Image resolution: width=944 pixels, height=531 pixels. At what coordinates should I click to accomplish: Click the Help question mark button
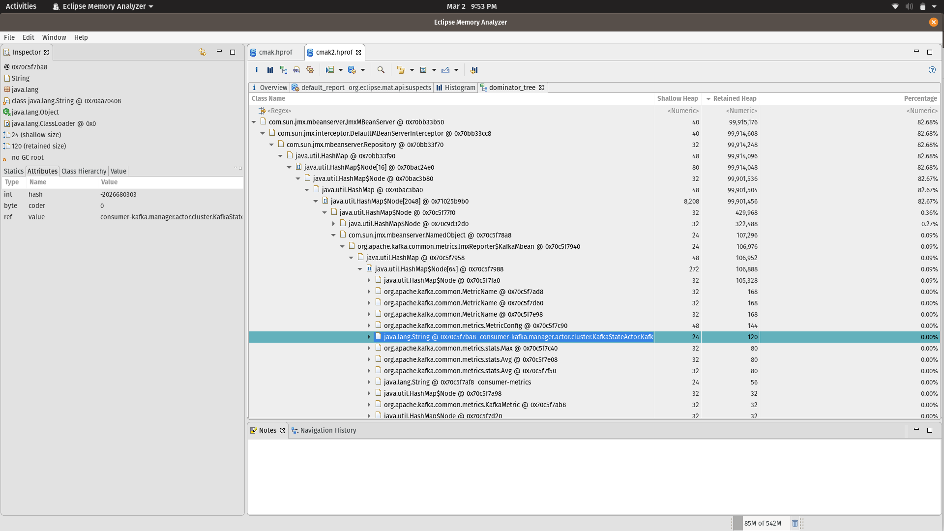(932, 70)
